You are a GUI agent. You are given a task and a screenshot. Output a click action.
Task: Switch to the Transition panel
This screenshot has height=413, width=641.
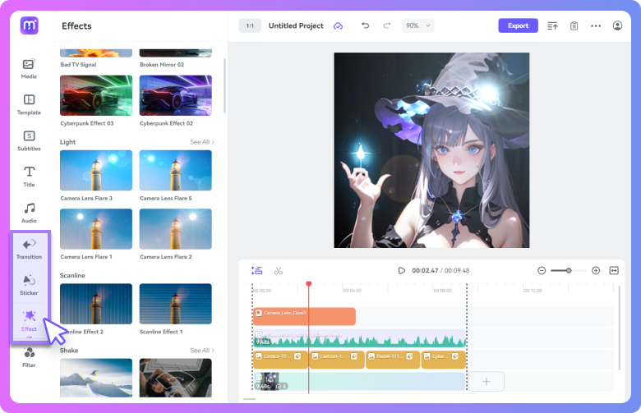(29, 248)
